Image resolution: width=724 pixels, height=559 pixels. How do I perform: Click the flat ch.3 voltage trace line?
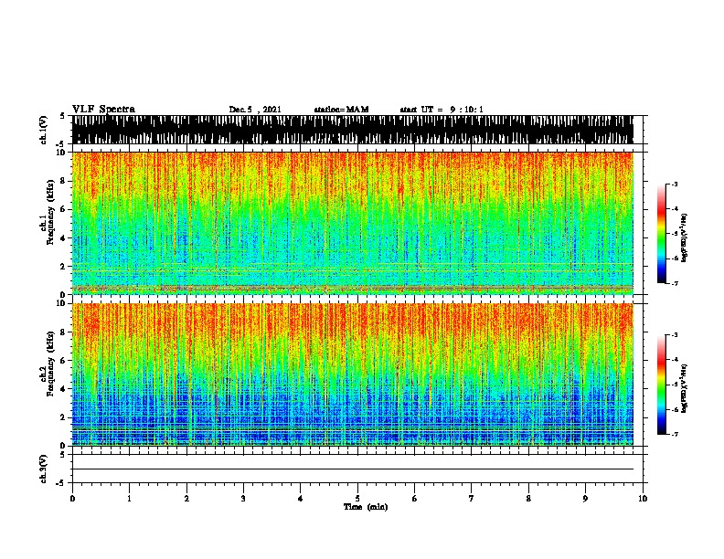point(353,469)
